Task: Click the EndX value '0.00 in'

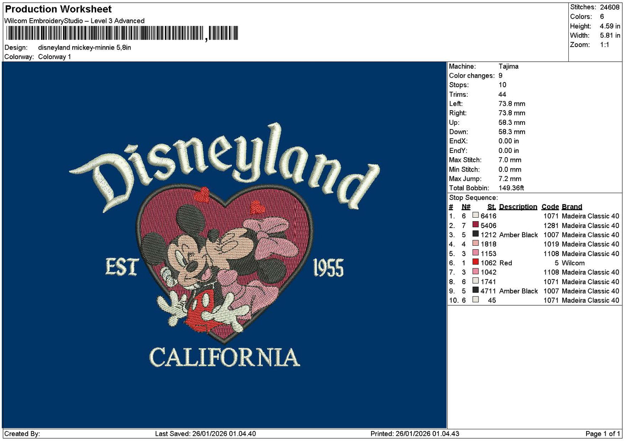Action: click(509, 141)
